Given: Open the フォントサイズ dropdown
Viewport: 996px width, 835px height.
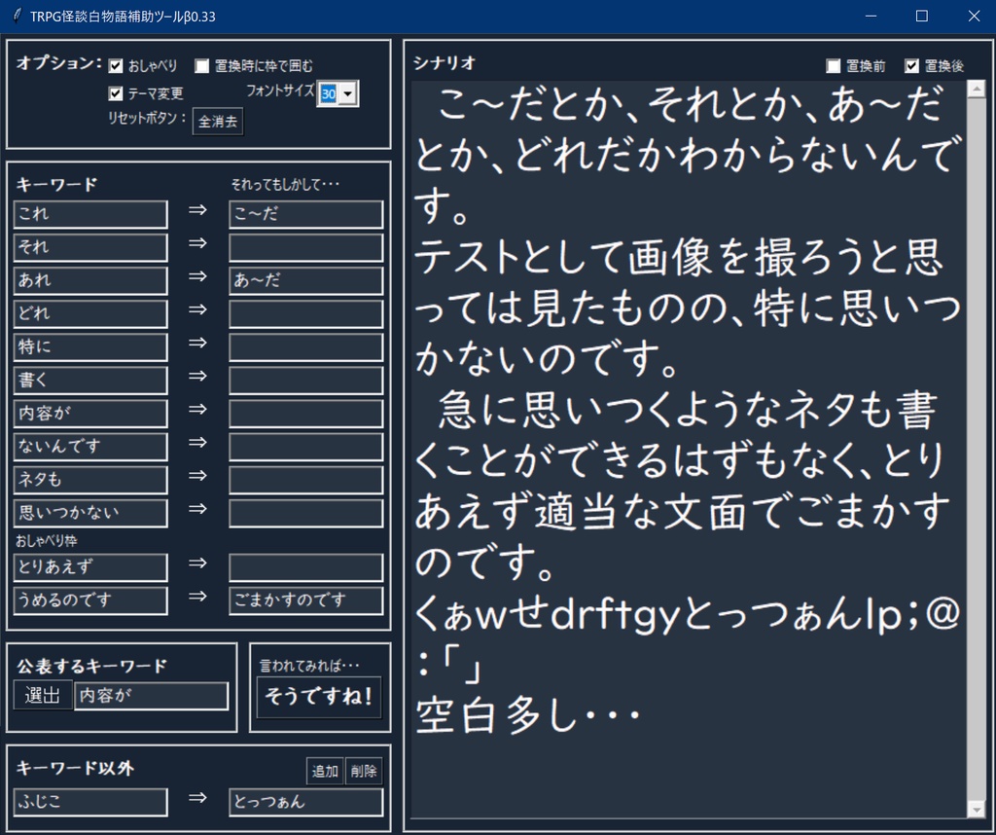Looking at the screenshot, I should (348, 92).
